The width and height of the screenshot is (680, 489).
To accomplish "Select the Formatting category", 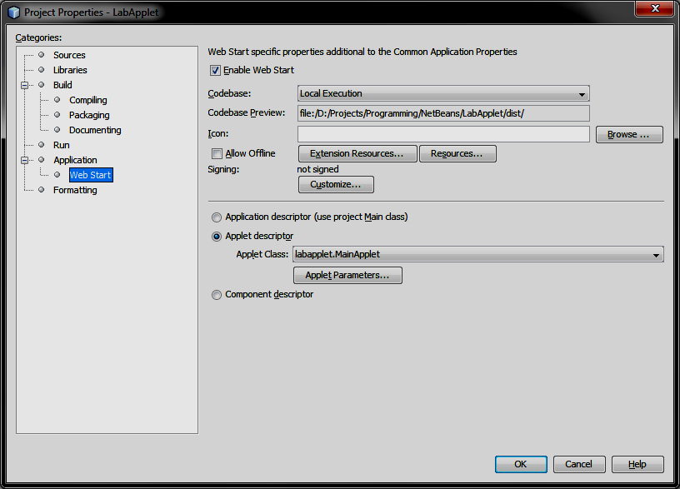I will pyautogui.click(x=75, y=190).
